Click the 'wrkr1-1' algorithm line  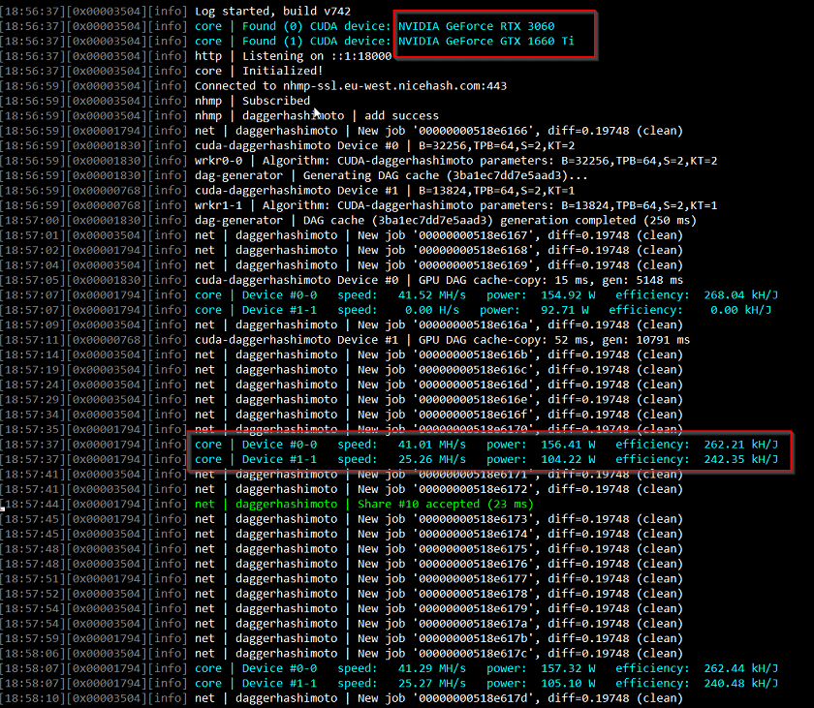coord(455,205)
